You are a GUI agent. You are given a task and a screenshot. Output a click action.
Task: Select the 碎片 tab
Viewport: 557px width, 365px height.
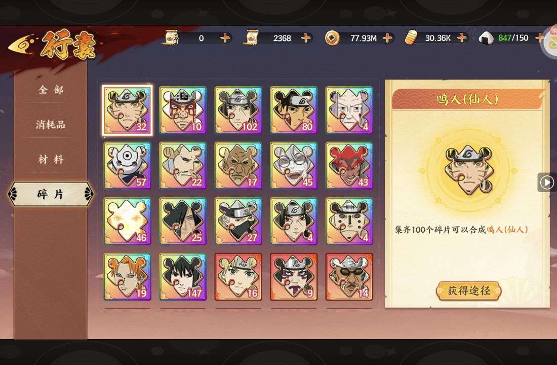[51, 194]
